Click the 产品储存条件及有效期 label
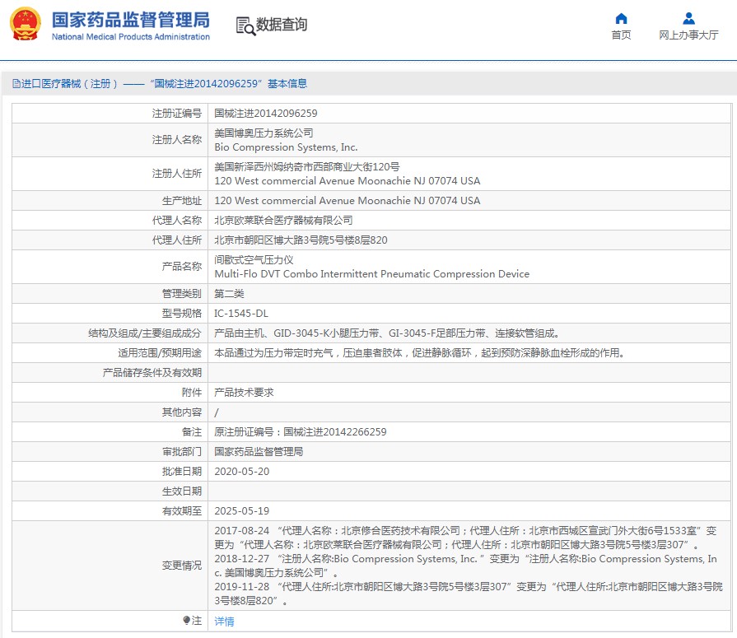The image size is (737, 638). (152, 373)
